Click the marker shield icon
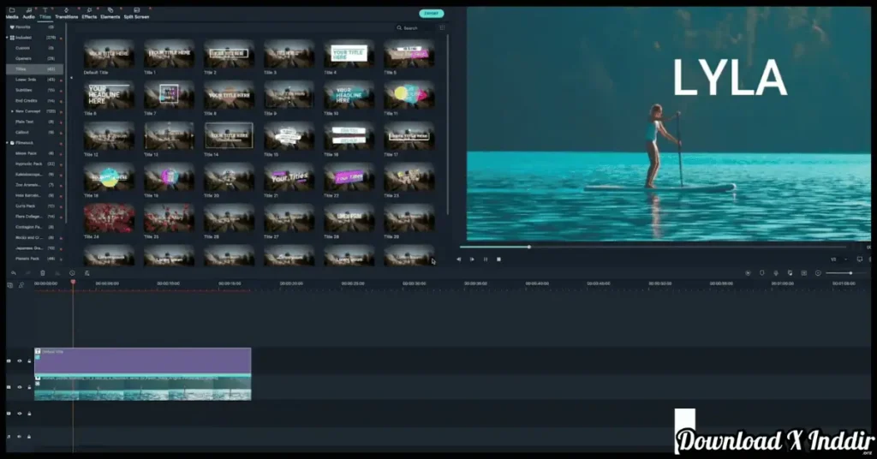877x459 pixels. [761, 273]
